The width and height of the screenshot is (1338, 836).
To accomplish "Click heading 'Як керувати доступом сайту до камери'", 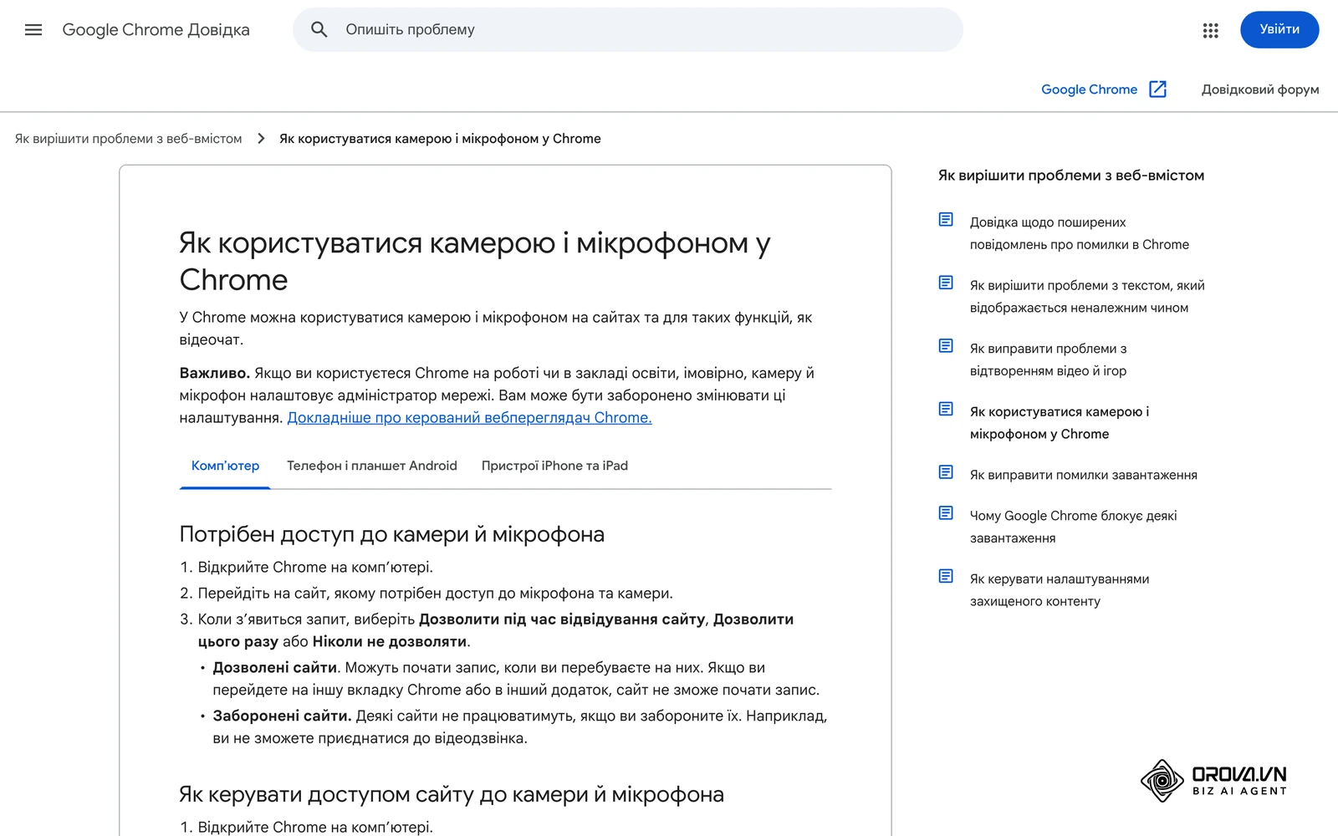I will click(452, 794).
